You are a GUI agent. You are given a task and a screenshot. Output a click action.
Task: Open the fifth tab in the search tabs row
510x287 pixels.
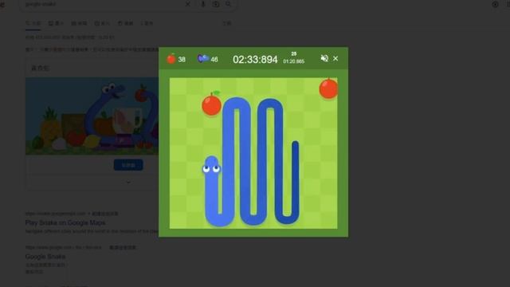pos(125,23)
